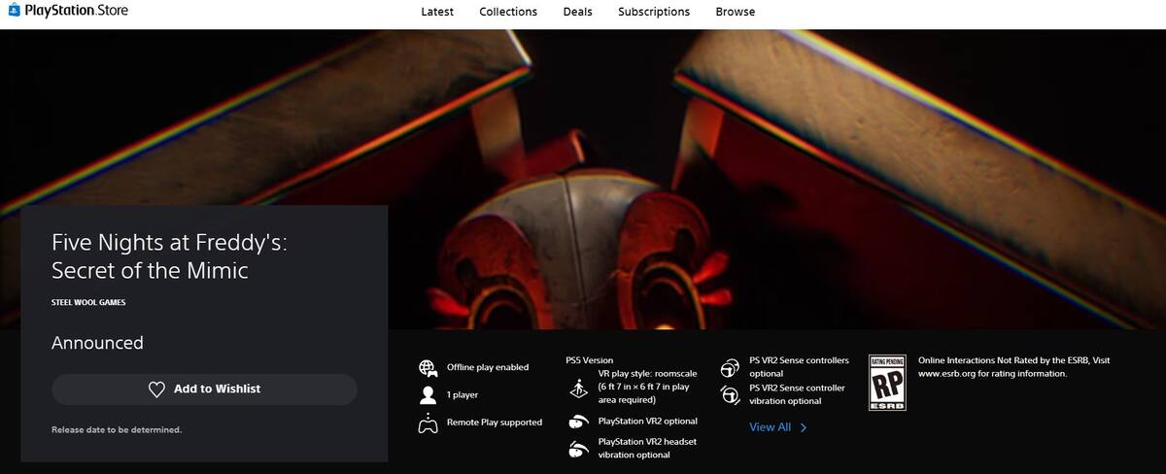The image size is (1166, 474).
Task: Click the Sense controller vibration optional icon
Action: (x=730, y=394)
